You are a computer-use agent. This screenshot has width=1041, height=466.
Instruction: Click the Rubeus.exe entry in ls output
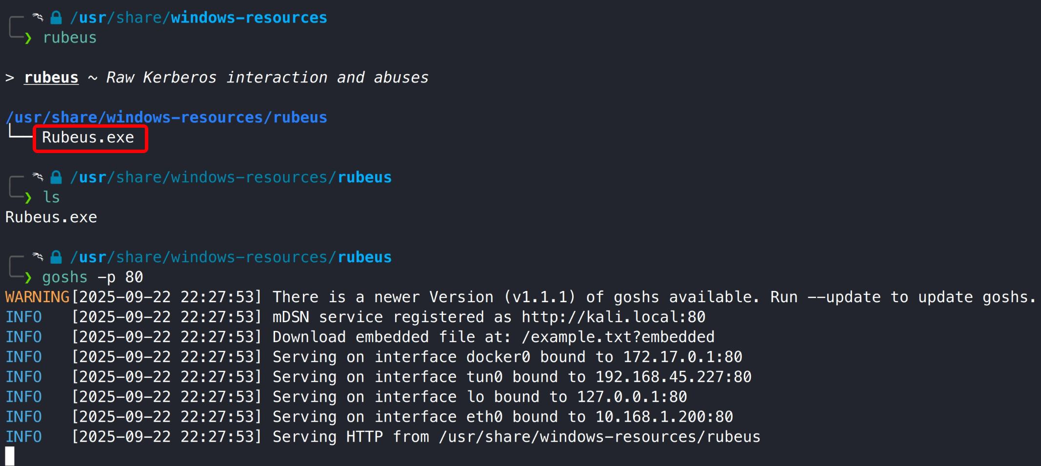tap(51, 217)
